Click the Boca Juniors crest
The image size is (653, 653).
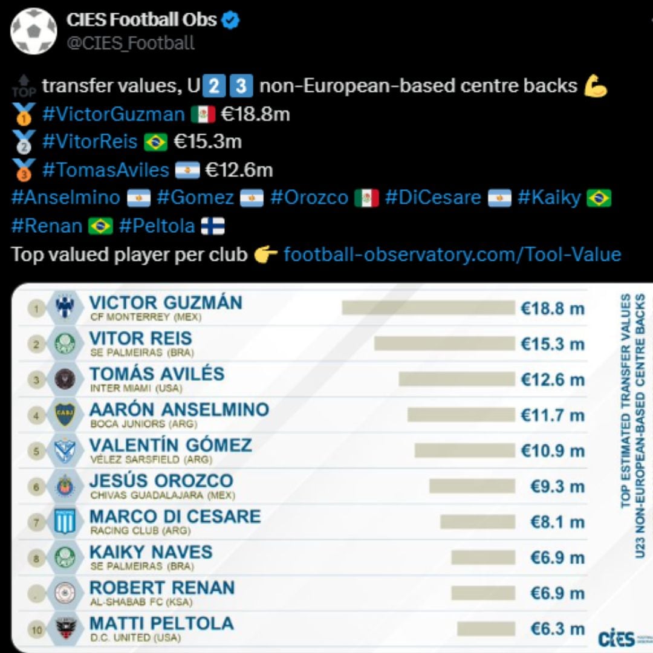click(x=65, y=415)
